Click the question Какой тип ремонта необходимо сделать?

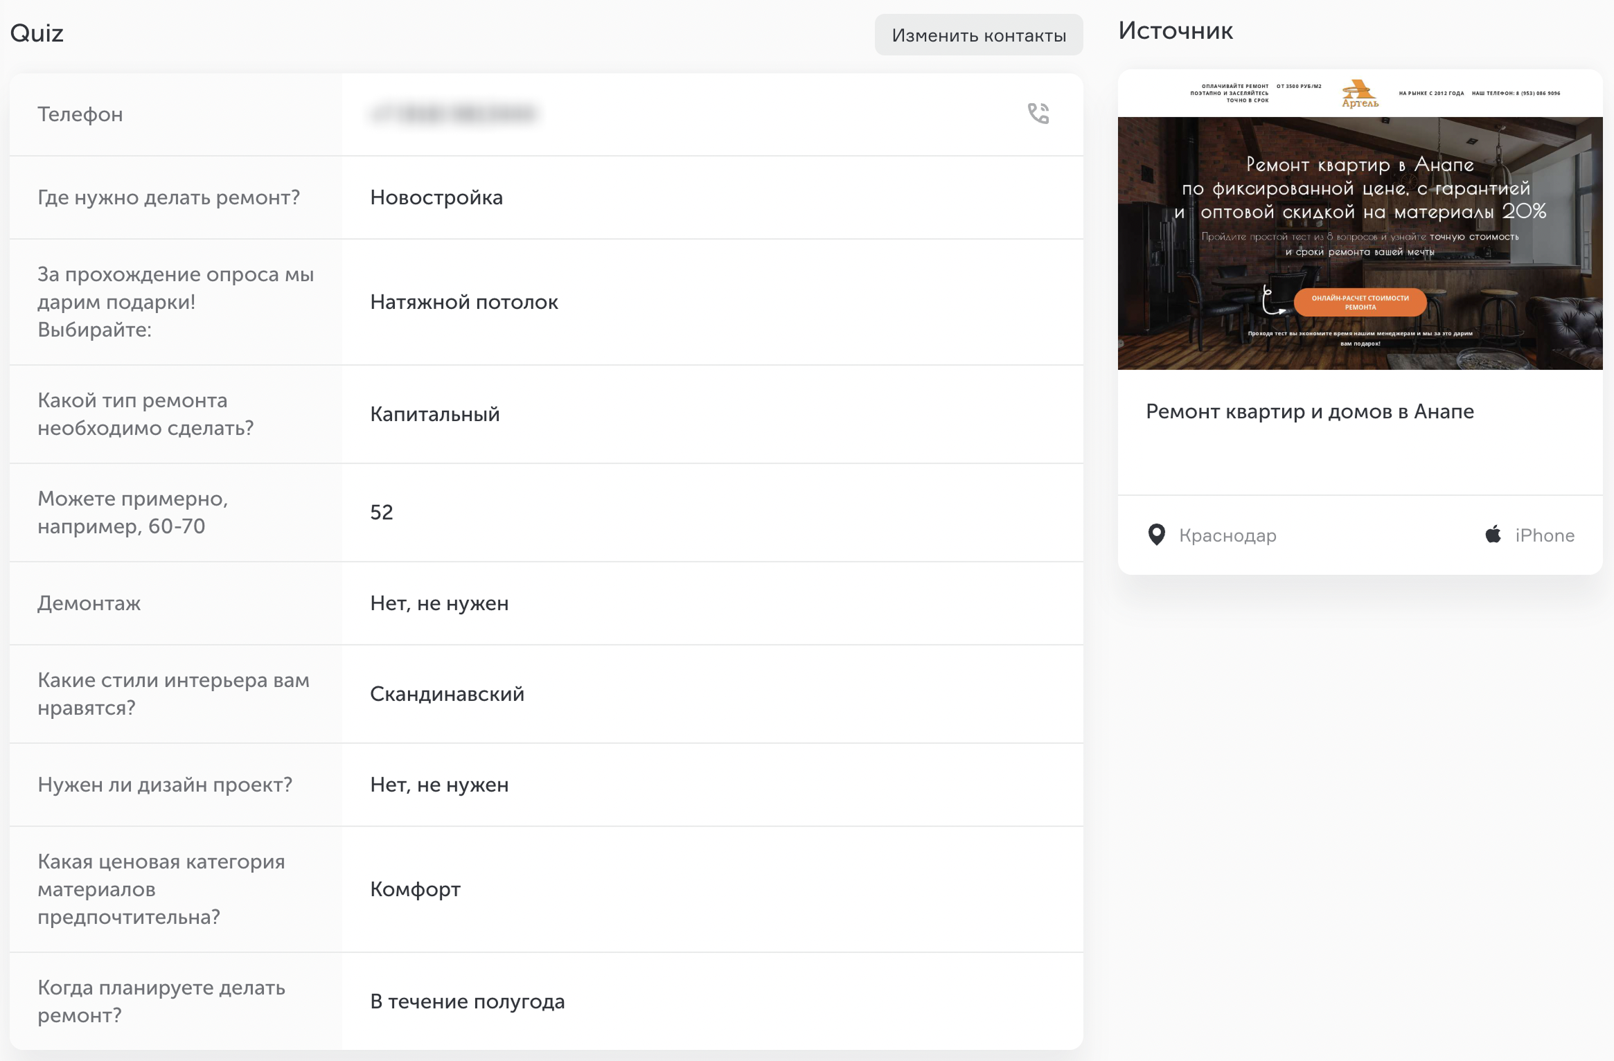pyautogui.click(x=145, y=414)
